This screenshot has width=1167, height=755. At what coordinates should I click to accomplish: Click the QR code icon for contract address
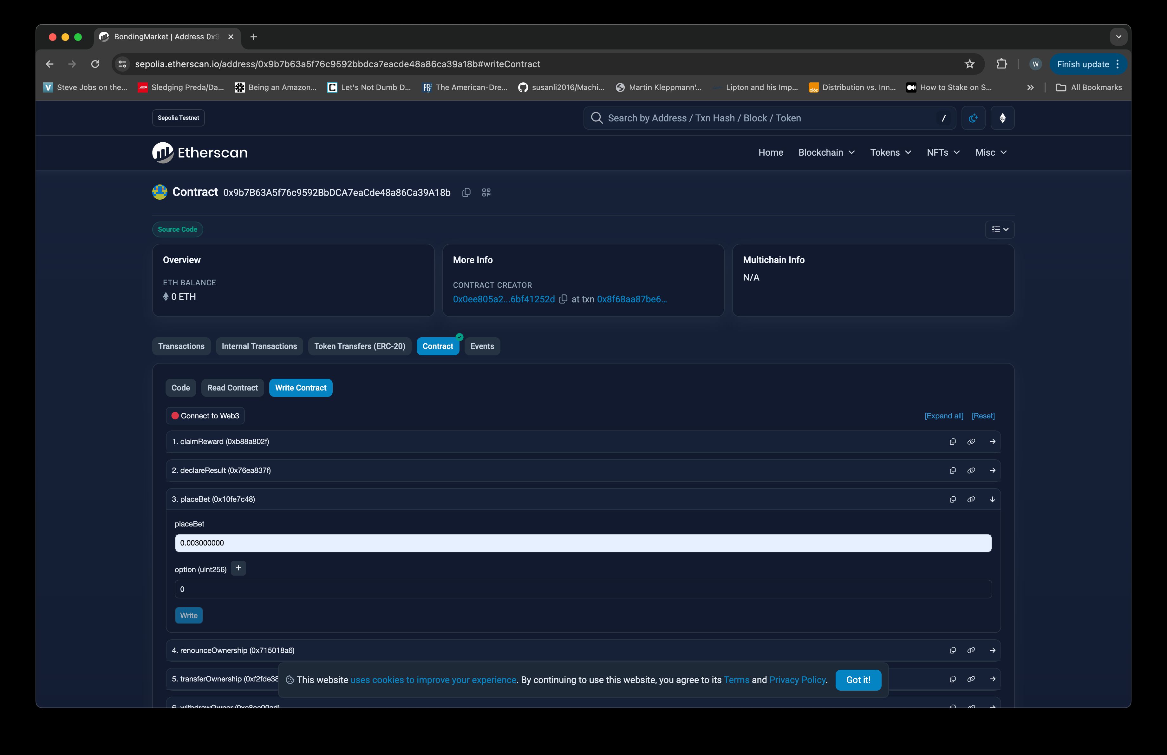pyautogui.click(x=486, y=192)
